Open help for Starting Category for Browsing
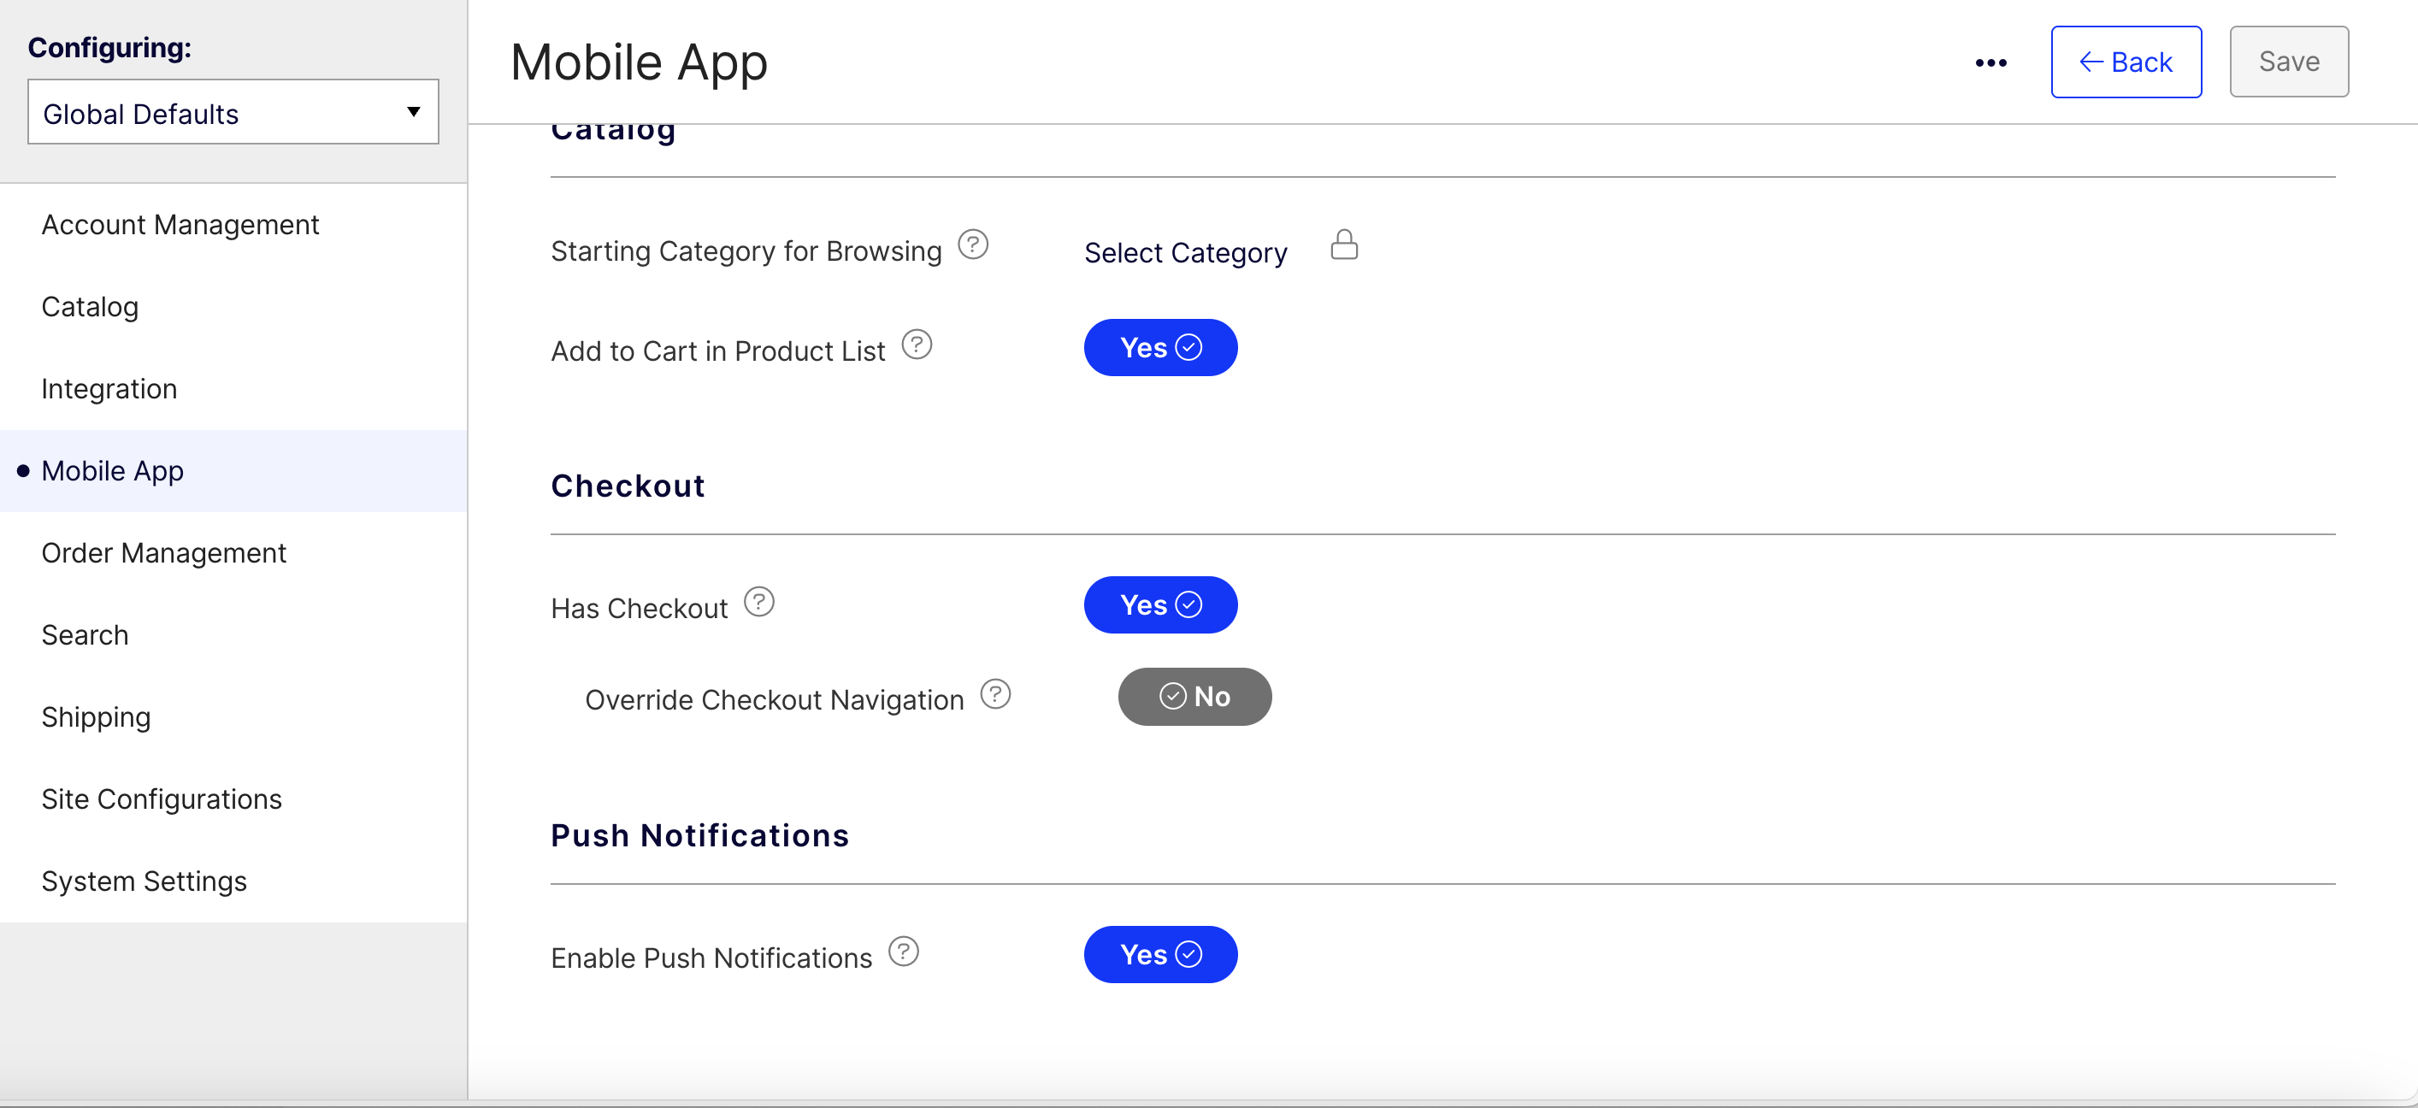The height and width of the screenshot is (1108, 2418). click(972, 245)
